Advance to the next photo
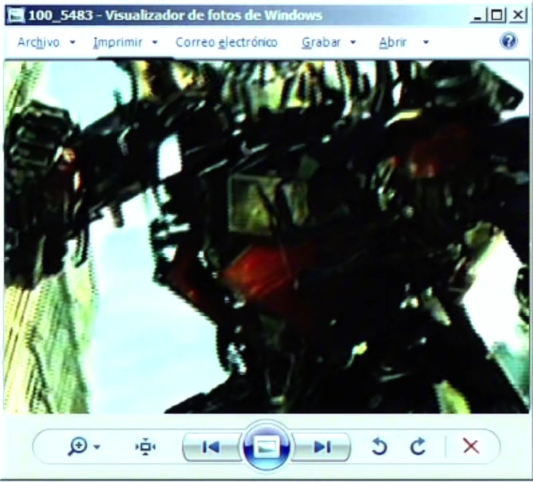 (322, 447)
